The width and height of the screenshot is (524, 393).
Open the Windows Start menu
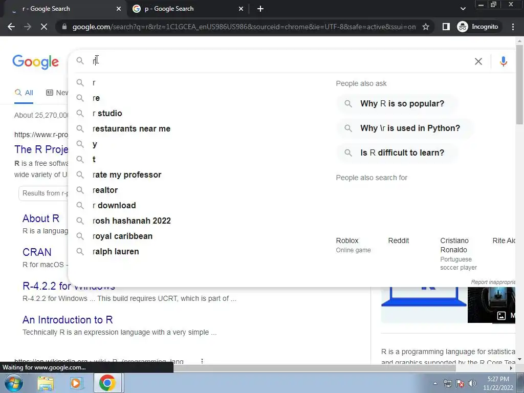tap(13, 383)
